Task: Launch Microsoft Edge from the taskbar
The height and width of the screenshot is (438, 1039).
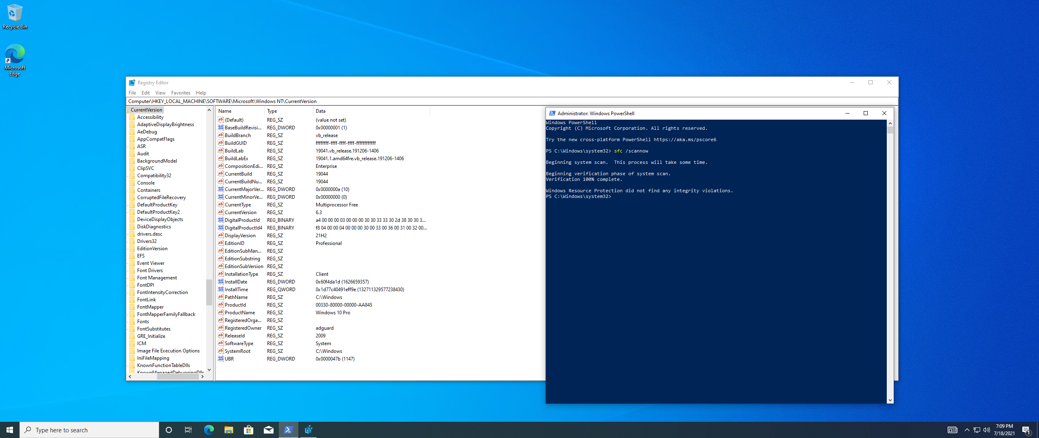Action: pos(209,430)
